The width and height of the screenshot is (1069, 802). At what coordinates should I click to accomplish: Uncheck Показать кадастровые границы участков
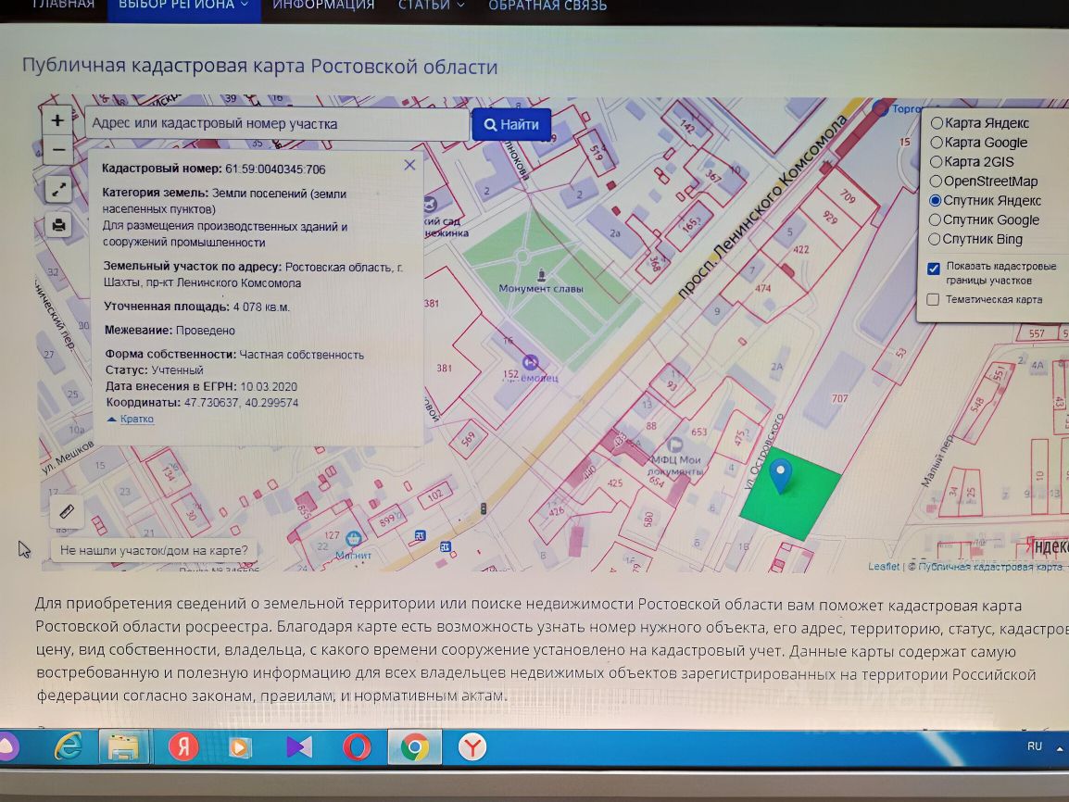pyautogui.click(x=934, y=269)
